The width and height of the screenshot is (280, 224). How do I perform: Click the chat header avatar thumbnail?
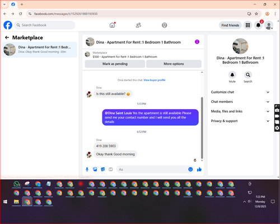(x=90, y=42)
